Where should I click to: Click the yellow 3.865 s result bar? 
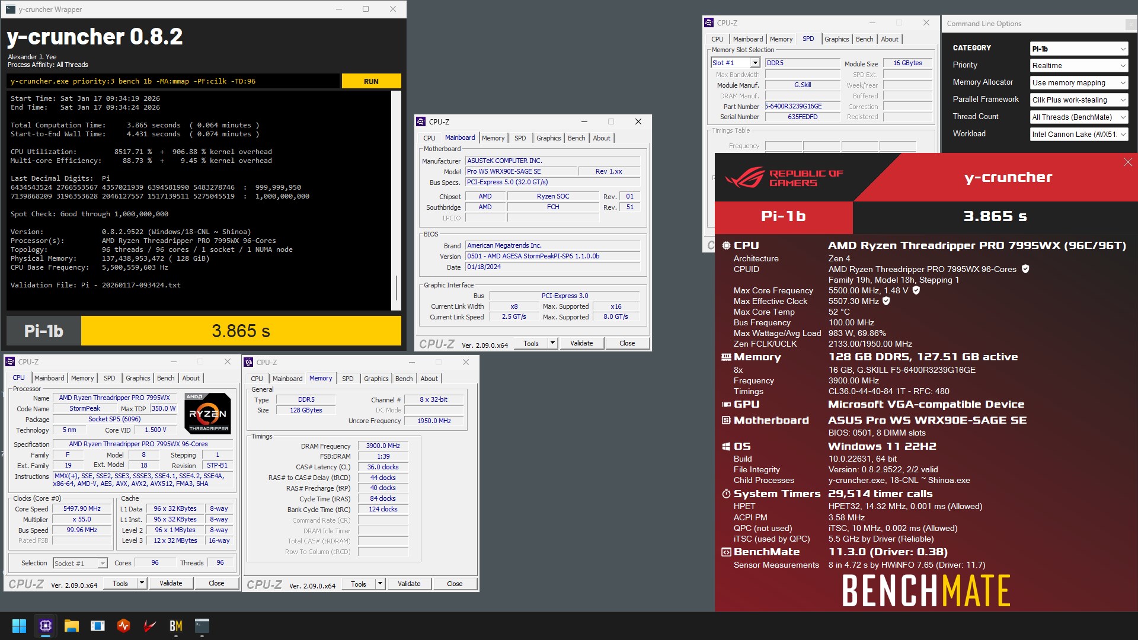point(241,331)
